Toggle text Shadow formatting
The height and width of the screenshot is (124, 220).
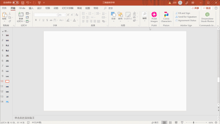[47, 20]
